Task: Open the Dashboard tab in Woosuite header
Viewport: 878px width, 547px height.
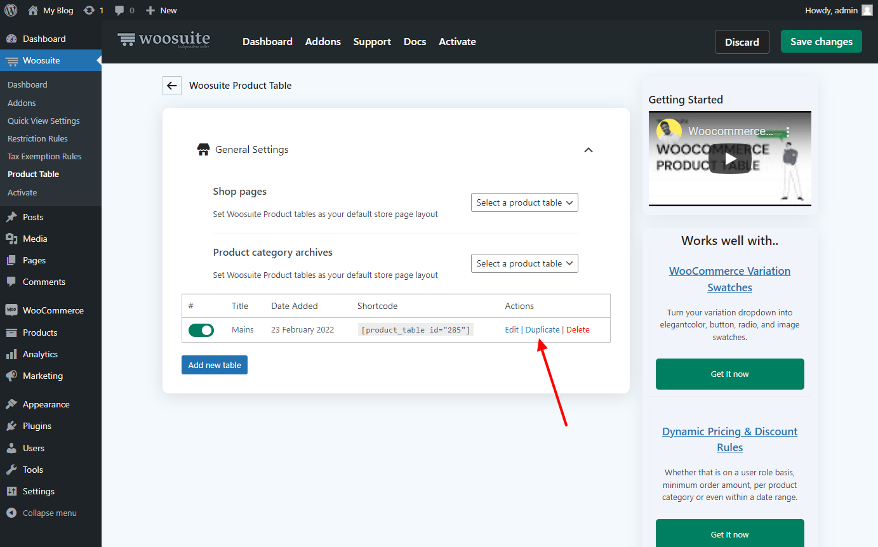Action: tap(267, 42)
